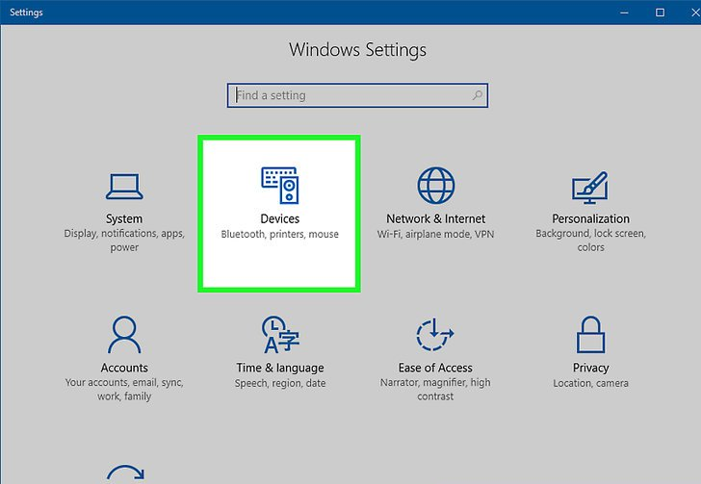Select the Privacy padlock icon
The width and height of the screenshot is (701, 484).
pos(590,335)
